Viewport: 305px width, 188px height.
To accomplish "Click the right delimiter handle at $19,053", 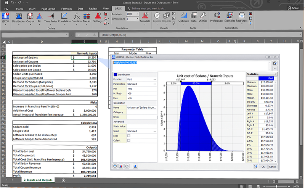I will coord(212,82).
